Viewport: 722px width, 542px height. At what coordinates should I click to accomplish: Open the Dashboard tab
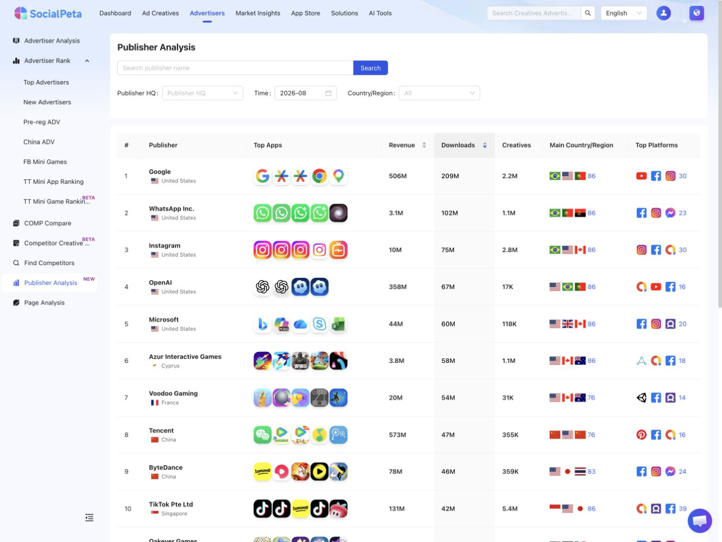[116, 13]
